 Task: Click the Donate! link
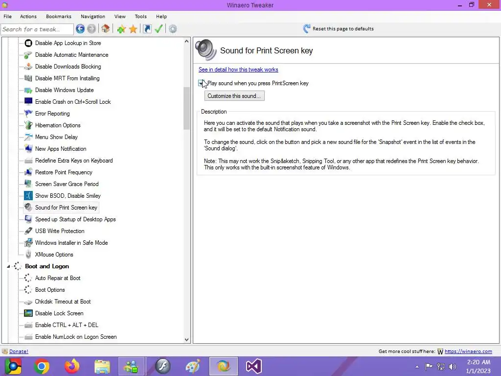pyautogui.click(x=19, y=352)
